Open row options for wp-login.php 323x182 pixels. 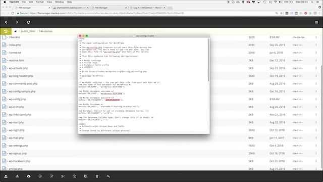click(x=316, y=130)
